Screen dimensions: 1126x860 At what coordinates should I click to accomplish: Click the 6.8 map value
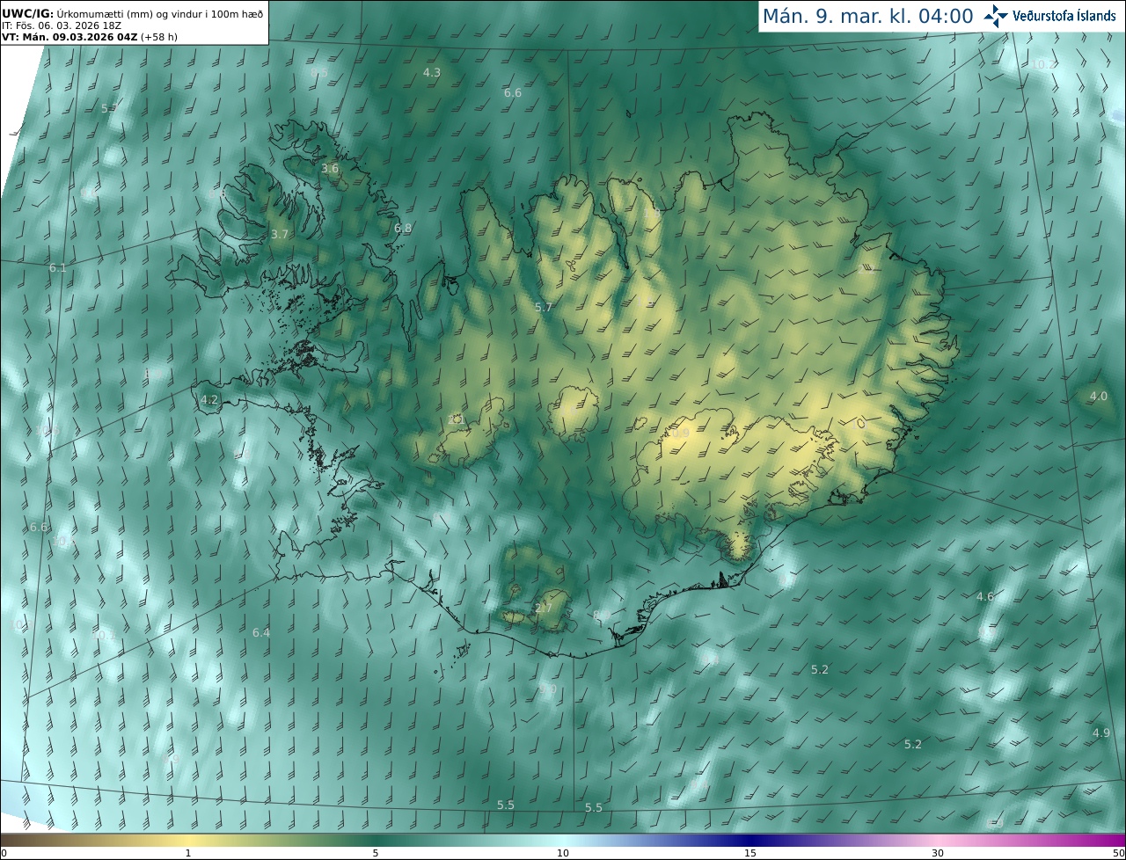point(403,228)
